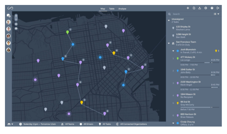This screenshot has height=134, width=227.
Task: Click the 99 2nd St time slider
Action: [200, 107]
